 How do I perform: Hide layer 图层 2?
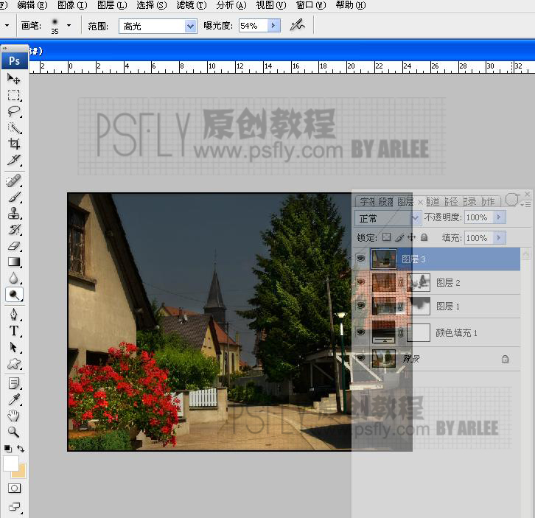point(360,282)
